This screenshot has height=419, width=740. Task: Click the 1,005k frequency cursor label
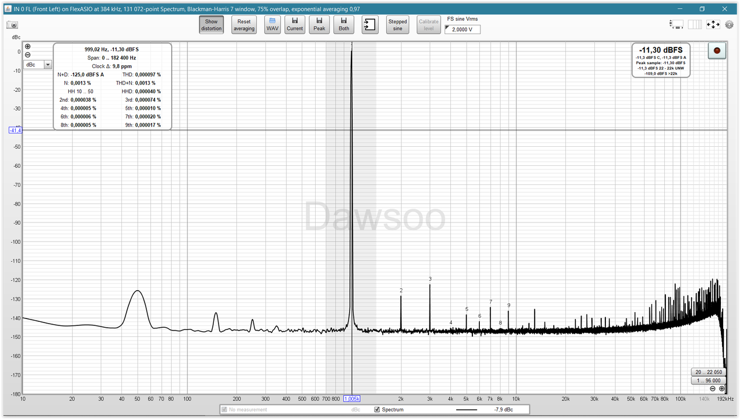352,399
